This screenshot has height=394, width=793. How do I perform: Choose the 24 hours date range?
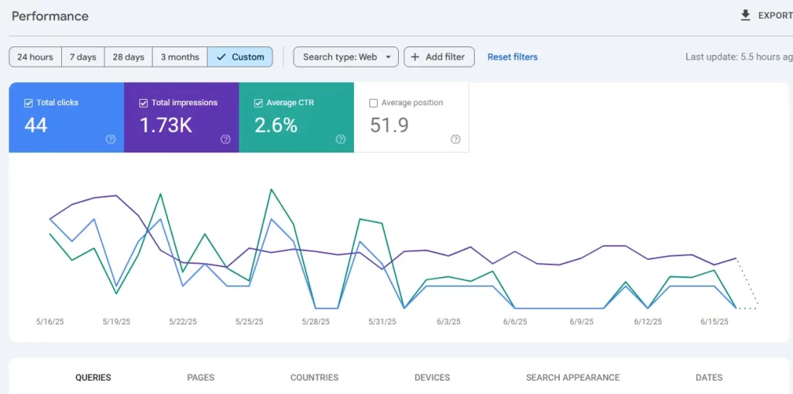tap(36, 57)
